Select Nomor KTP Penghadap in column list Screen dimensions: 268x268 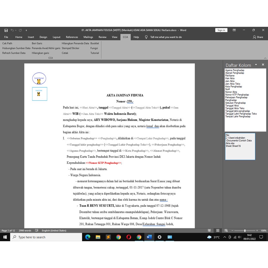point(237,95)
